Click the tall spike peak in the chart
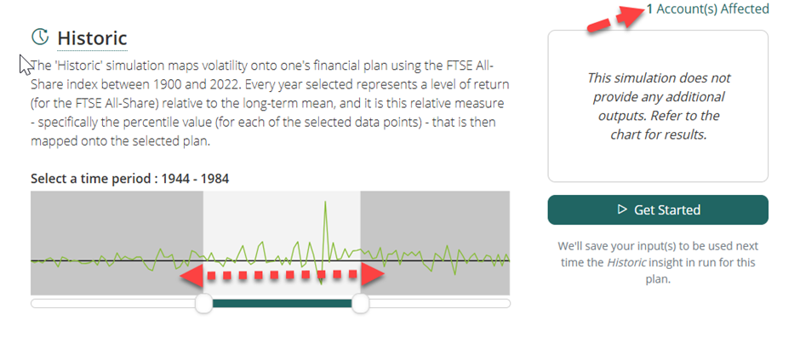This screenshot has height=349, width=800. (x=325, y=203)
